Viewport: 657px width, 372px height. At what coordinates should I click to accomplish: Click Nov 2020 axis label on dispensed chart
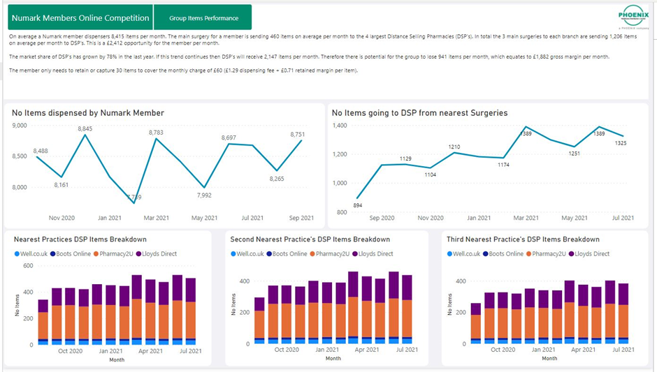tap(62, 218)
